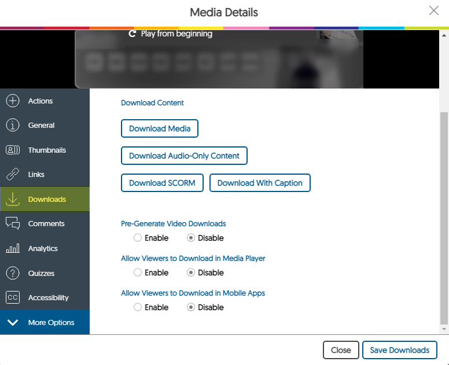Enable viewer downloads in Media Player
The image size is (449, 365).
tap(138, 272)
